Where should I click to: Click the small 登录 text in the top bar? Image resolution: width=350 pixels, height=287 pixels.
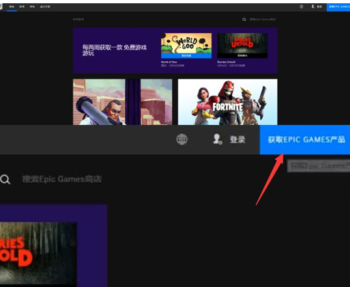319,7
